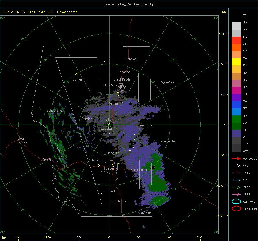Click the Lacombe city label
This screenshot has height=241, width=258.
tap(124, 72)
